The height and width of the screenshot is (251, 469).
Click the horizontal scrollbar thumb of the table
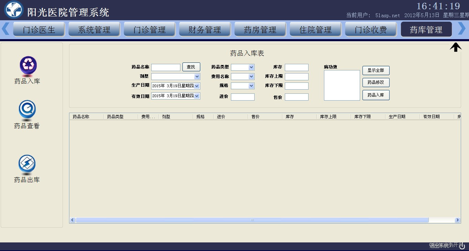point(252,220)
